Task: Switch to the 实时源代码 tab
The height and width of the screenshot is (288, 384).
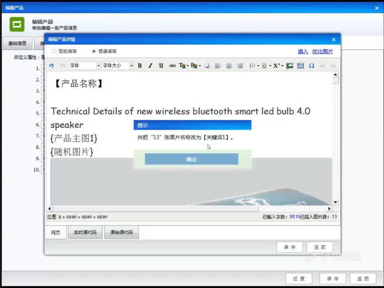Action: click(85, 232)
